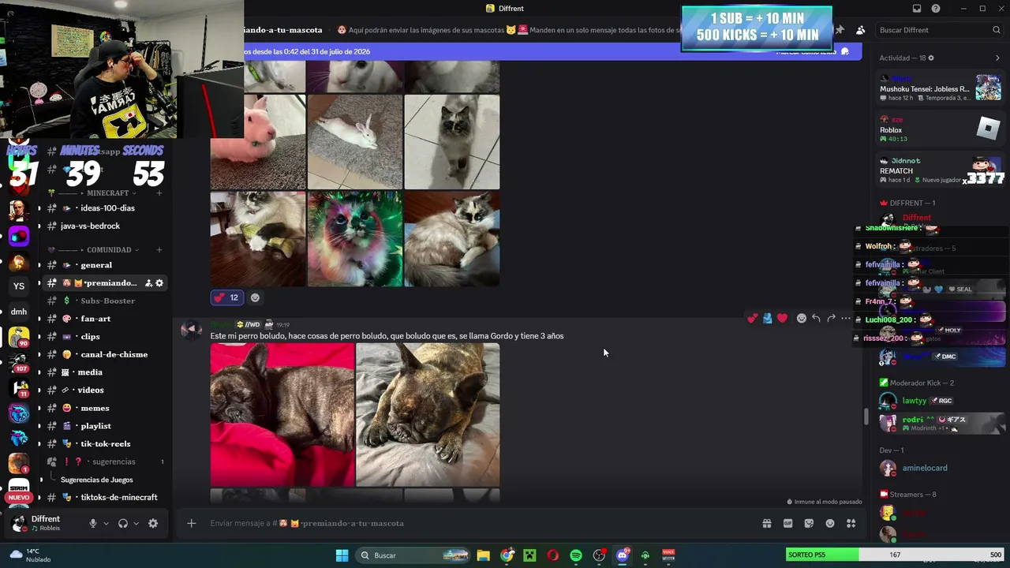
Task: Add a reaction next to the 12 hearts
Action: pyautogui.click(x=255, y=297)
